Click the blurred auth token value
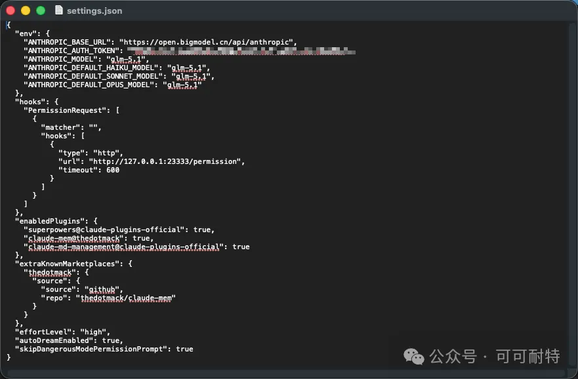The height and width of the screenshot is (379, 578). click(x=241, y=50)
